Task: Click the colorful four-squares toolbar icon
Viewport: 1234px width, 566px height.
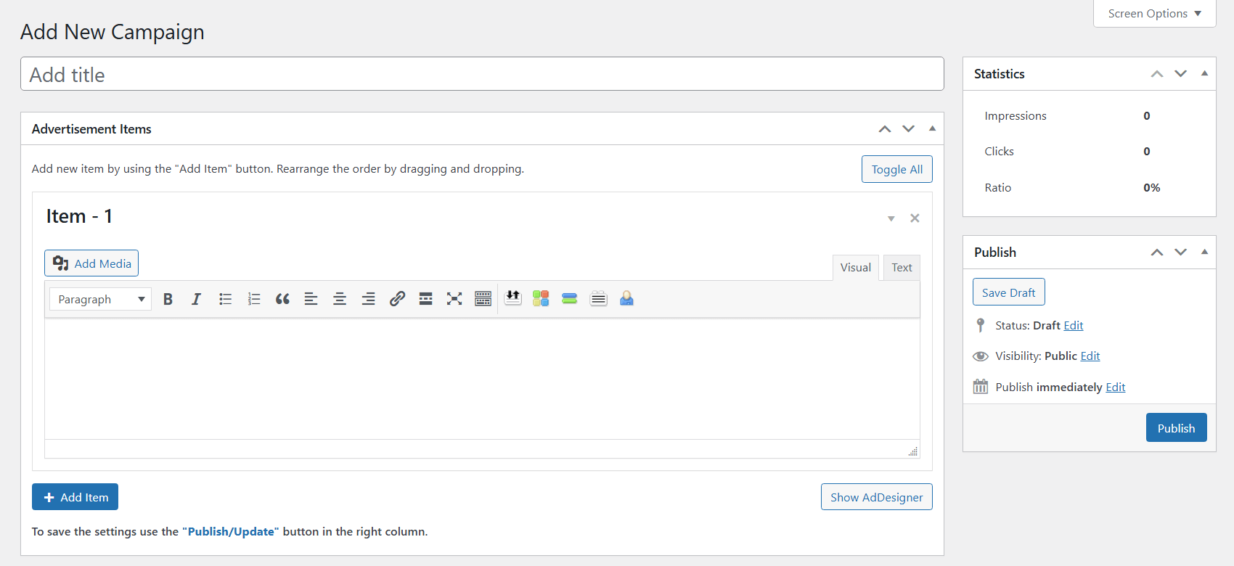Action: tap(541, 299)
